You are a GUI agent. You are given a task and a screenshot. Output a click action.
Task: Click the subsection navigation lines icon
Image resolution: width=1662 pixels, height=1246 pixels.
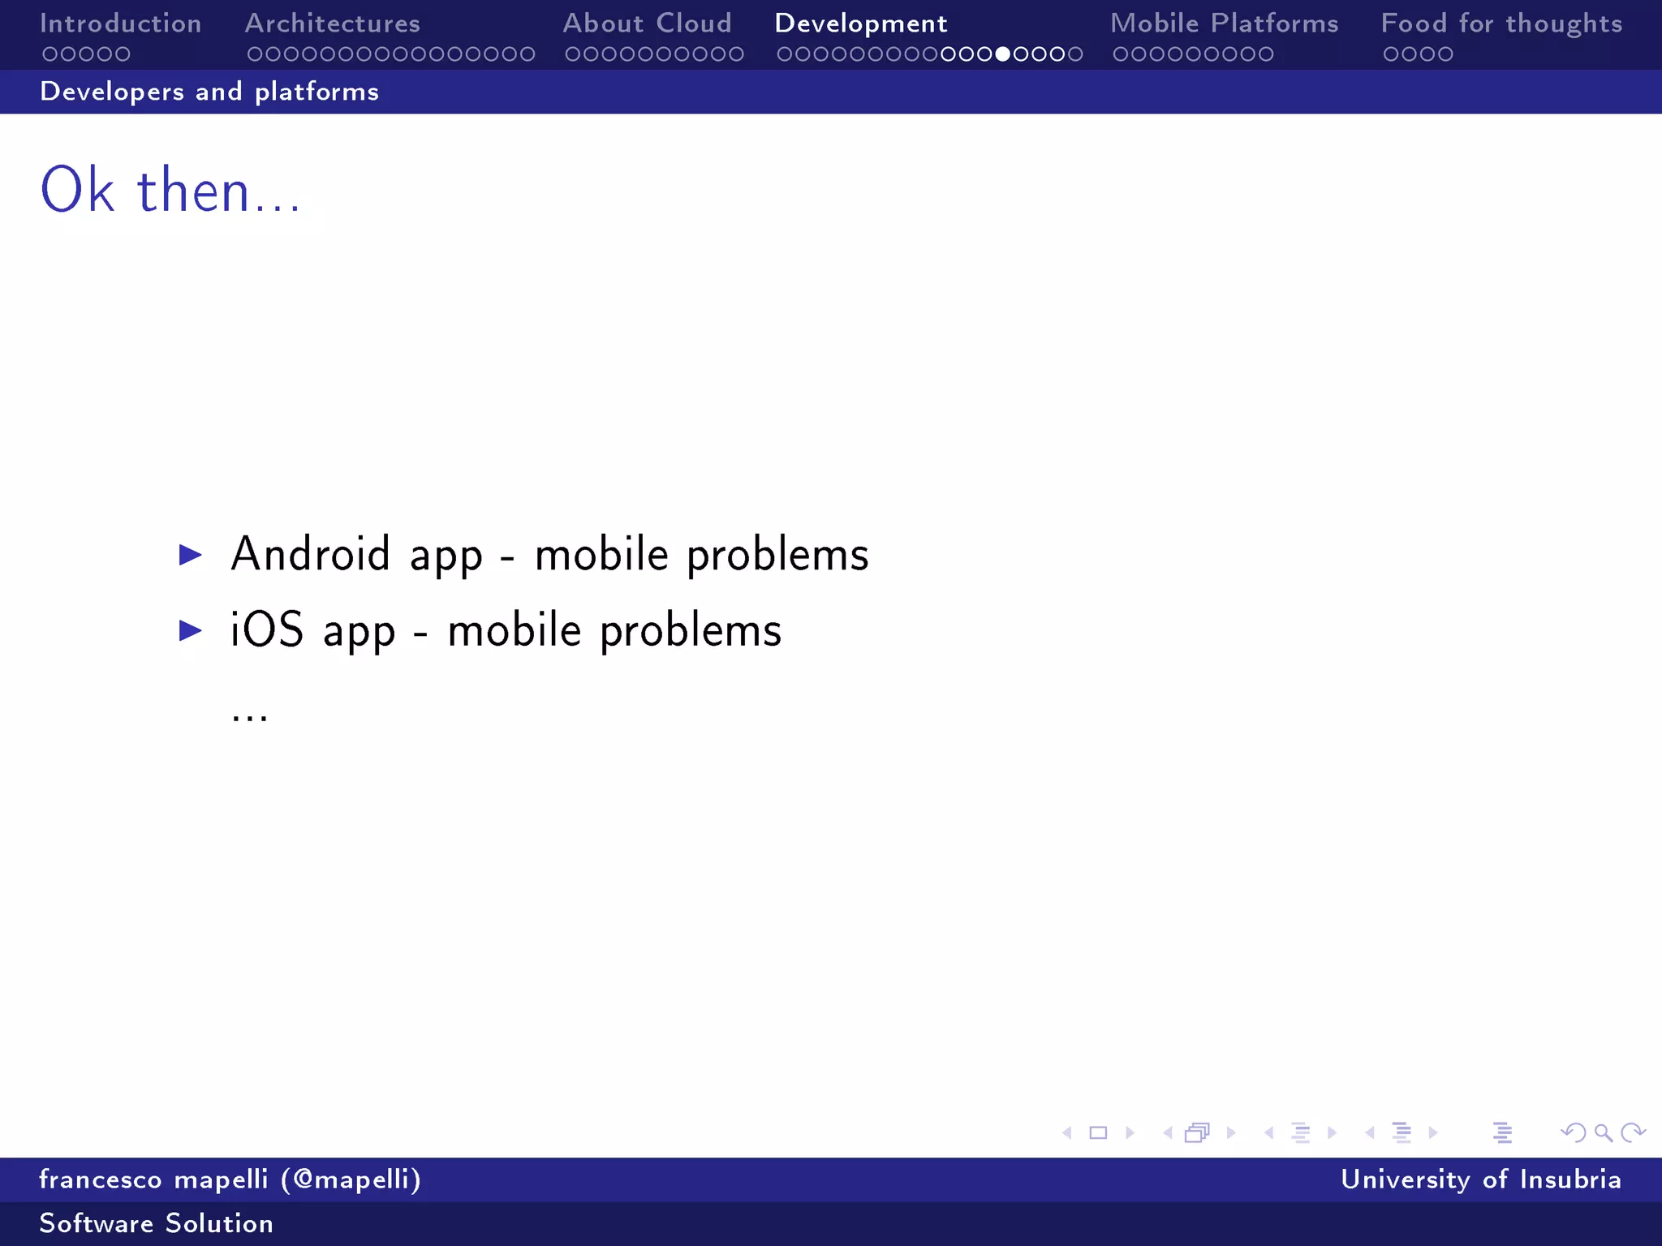(x=1301, y=1132)
